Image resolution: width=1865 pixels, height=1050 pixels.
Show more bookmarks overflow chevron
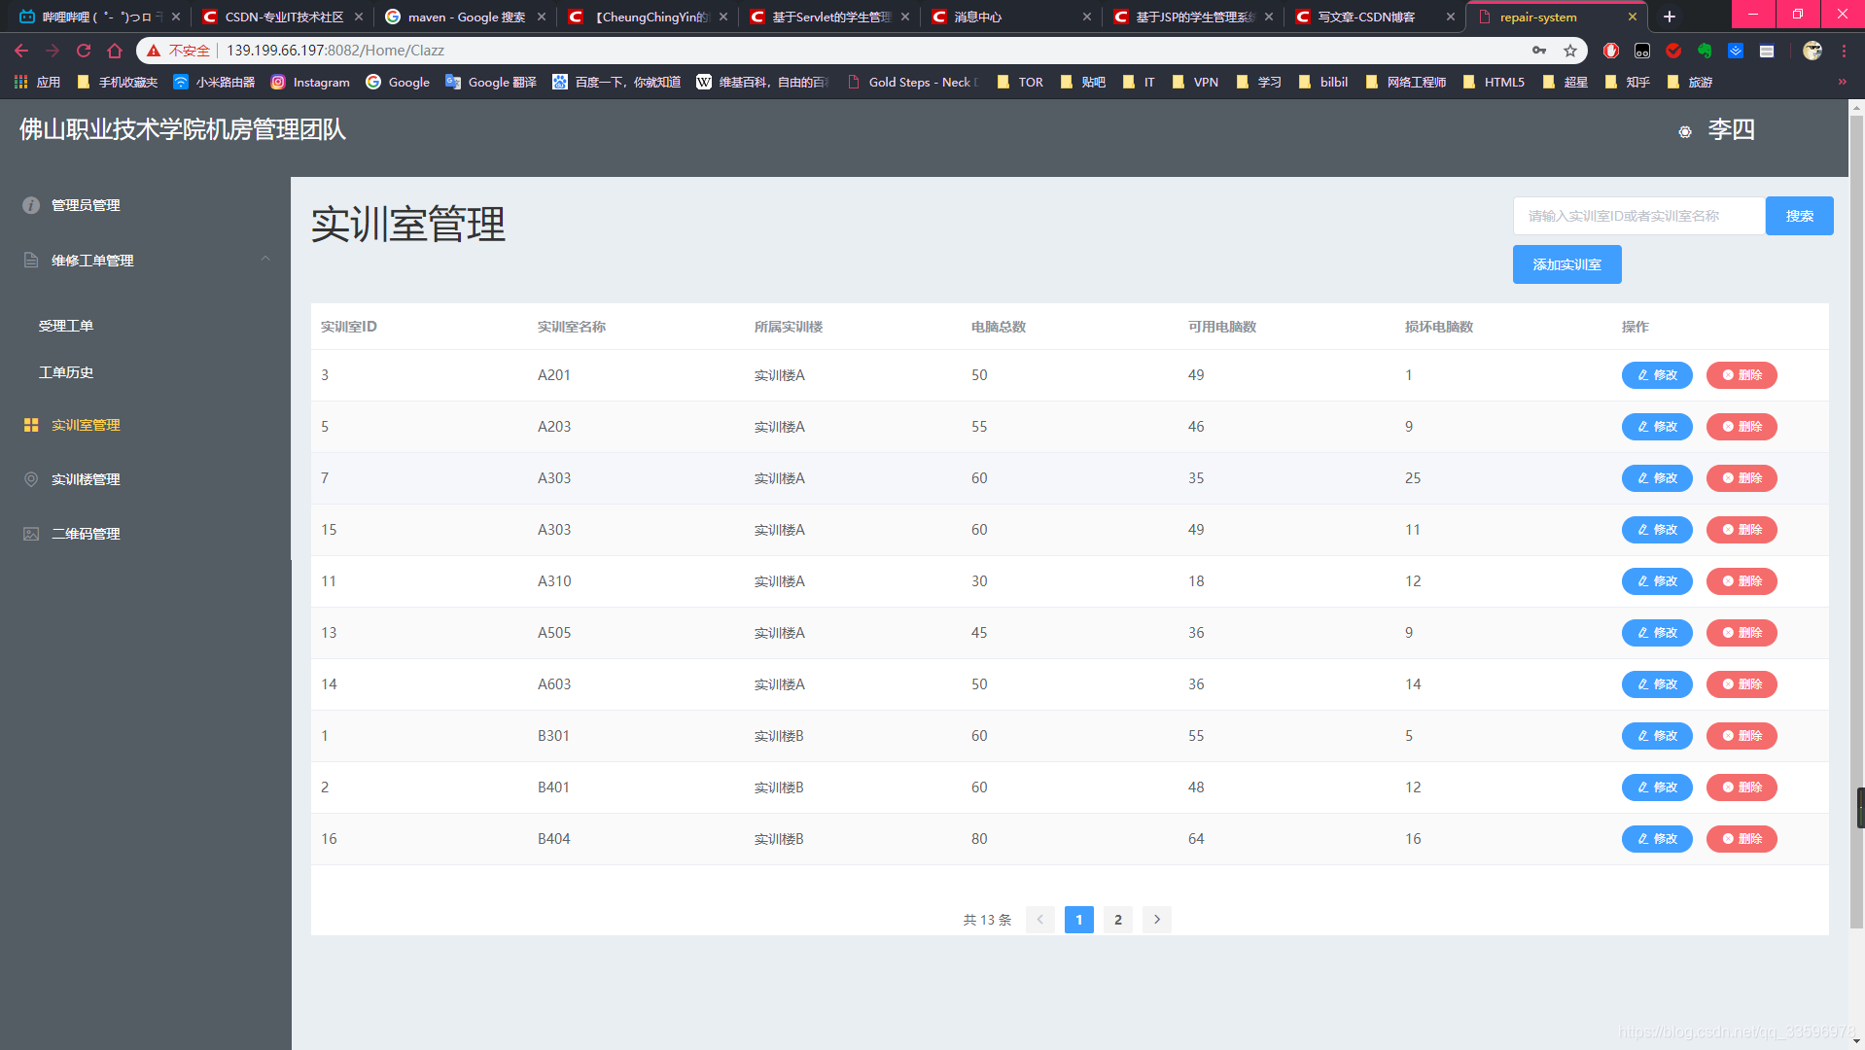pyautogui.click(x=1842, y=82)
